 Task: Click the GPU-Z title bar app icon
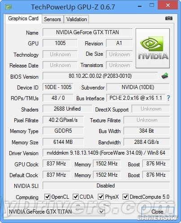8,7
